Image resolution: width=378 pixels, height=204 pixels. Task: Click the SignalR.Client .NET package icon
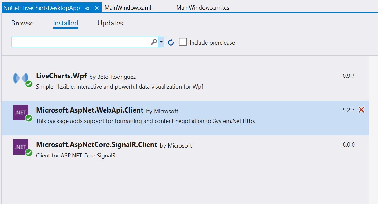tap(20, 147)
